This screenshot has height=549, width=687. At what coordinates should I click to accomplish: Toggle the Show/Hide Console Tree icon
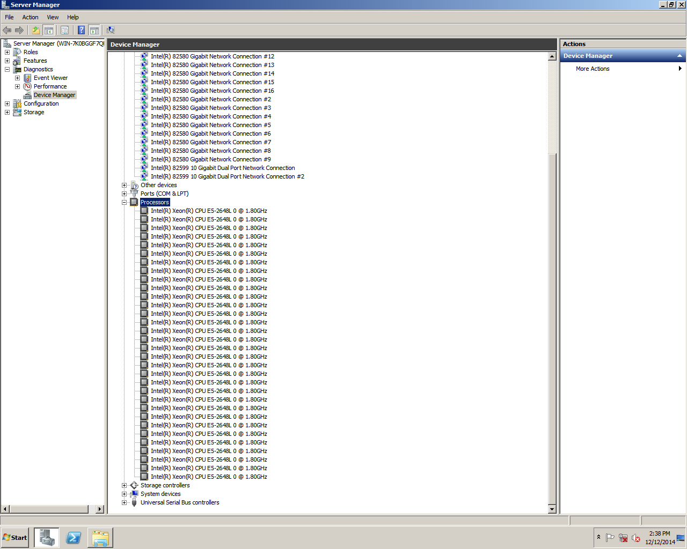click(48, 30)
